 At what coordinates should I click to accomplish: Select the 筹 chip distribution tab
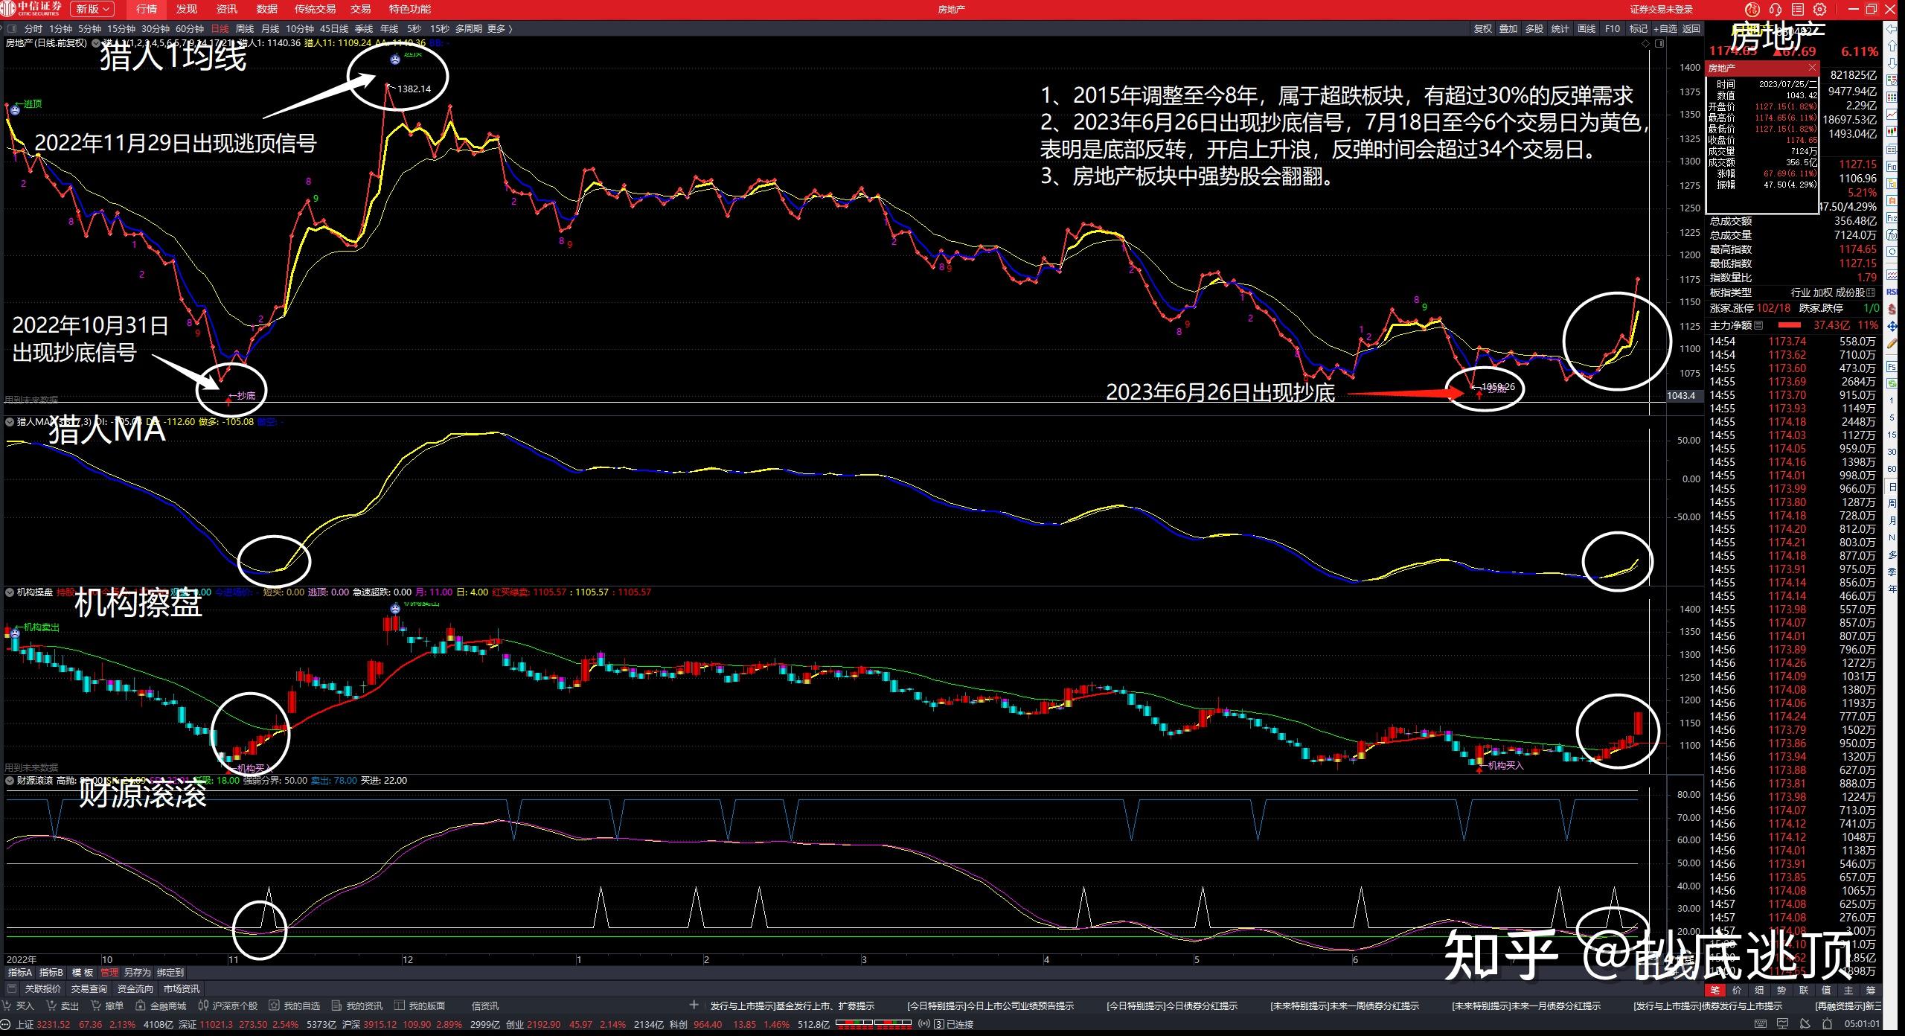point(1870,990)
